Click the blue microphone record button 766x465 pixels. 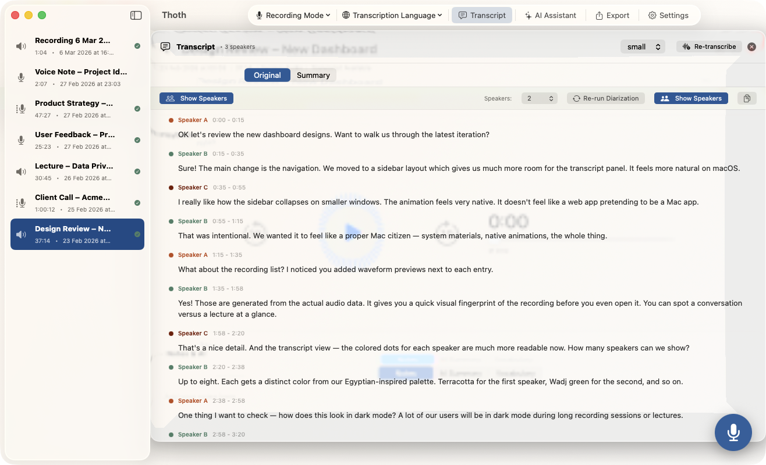pyautogui.click(x=733, y=432)
